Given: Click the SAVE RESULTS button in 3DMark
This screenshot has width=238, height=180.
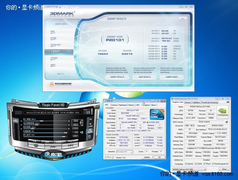Looking at the screenshot, I should [x=144, y=77].
